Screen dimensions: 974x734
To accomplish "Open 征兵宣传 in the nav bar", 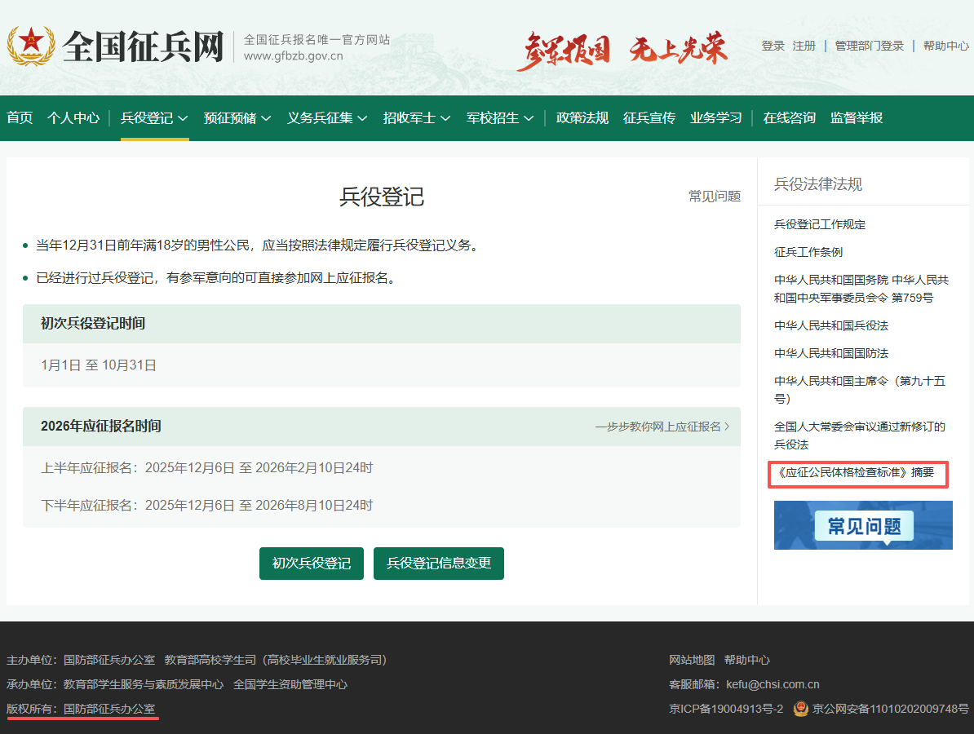I will coord(649,118).
